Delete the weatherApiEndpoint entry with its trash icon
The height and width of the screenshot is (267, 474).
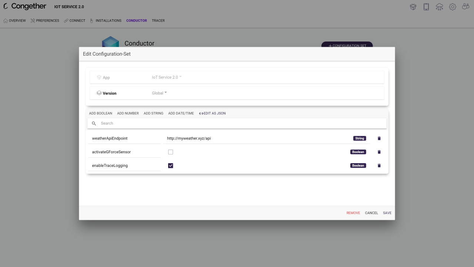coord(379,138)
